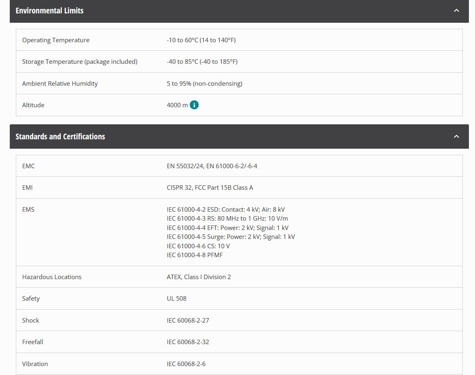Viewport: 475px width, 375px height.
Task: Click the IEC 61000-4-5 Surge line
Action: point(230,237)
